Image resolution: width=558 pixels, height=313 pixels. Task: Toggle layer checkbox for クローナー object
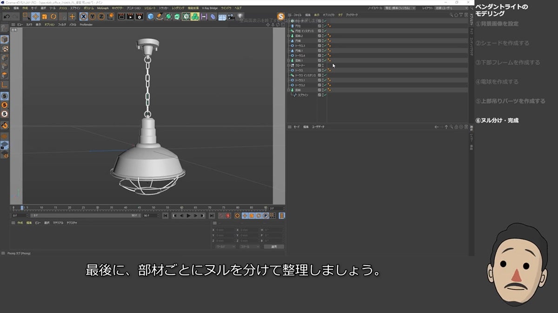[x=320, y=65]
